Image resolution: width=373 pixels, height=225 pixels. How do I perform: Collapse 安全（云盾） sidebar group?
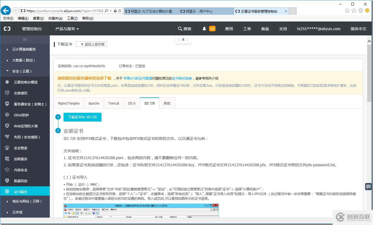[25, 71]
